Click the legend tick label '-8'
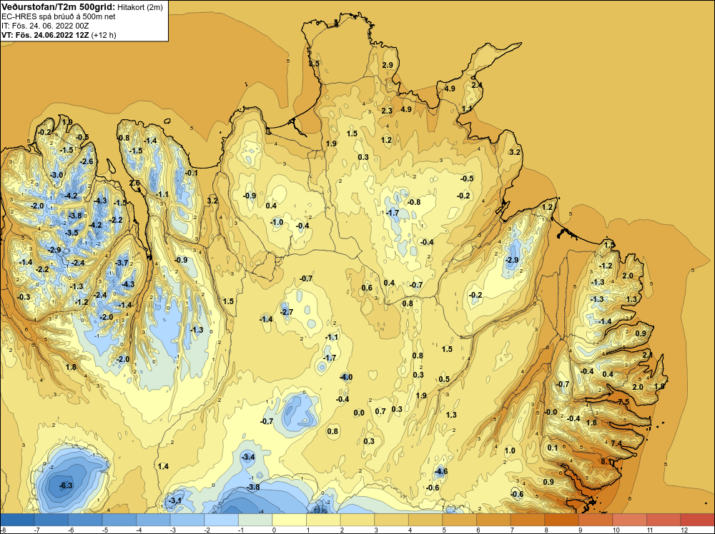 coord(3,530)
